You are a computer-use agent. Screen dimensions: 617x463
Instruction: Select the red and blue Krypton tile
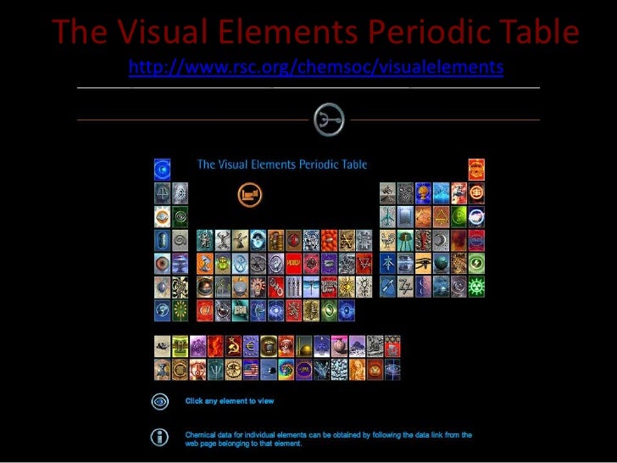(x=476, y=241)
